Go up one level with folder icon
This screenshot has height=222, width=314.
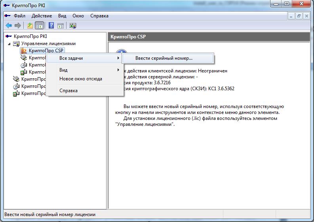click(30, 25)
